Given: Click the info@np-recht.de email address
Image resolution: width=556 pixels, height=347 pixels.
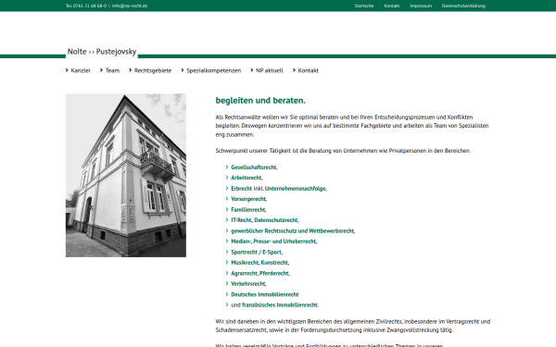Looking at the screenshot, I should [x=130, y=6].
